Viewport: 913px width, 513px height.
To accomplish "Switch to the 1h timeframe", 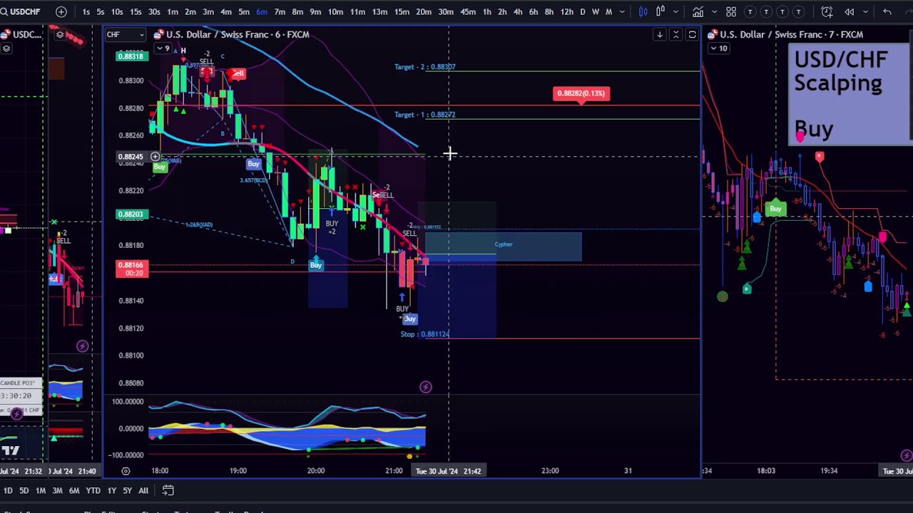I will tap(486, 11).
